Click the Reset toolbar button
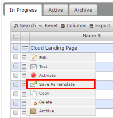Viewport: 113px width, 118px height. (48, 26)
